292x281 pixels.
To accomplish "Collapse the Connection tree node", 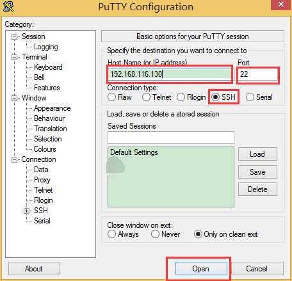I will (14, 159).
